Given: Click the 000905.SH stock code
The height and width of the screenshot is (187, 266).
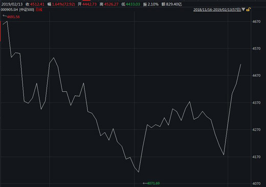Looking at the screenshot, I should (9, 10).
